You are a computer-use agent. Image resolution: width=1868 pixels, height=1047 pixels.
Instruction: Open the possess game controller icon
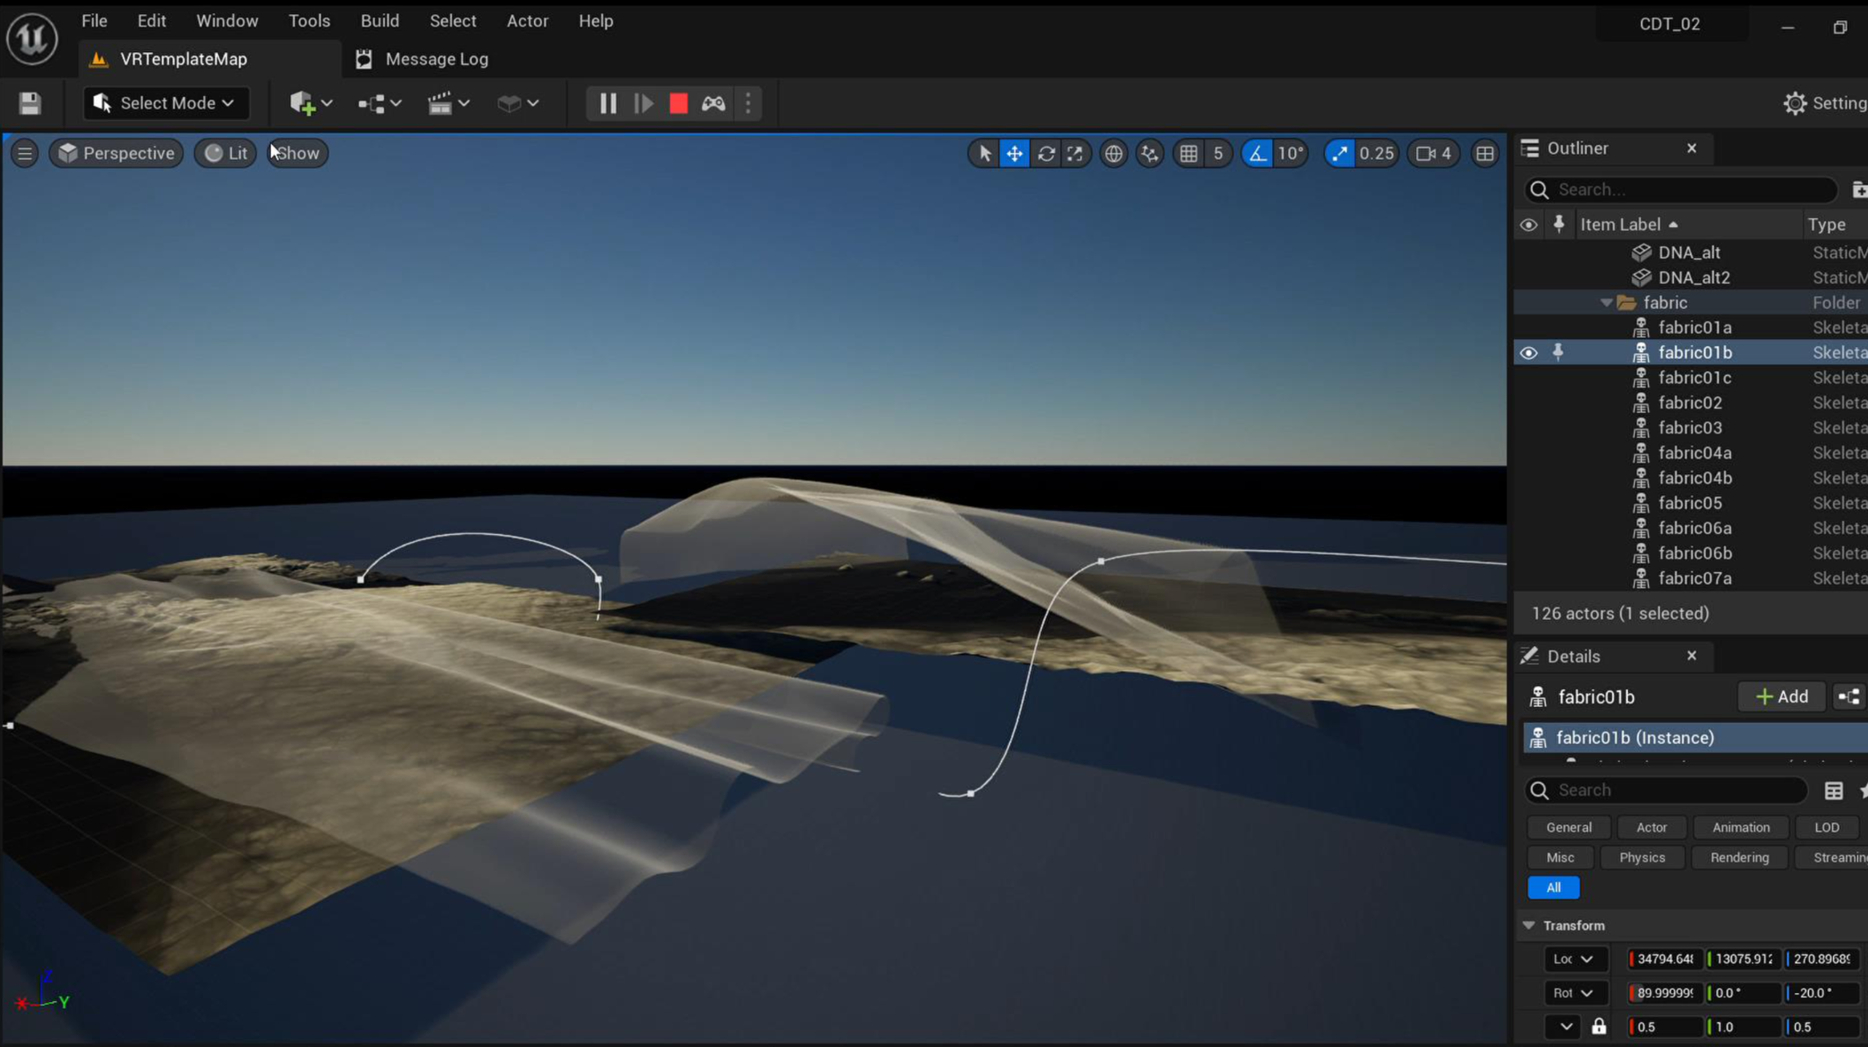[713, 103]
